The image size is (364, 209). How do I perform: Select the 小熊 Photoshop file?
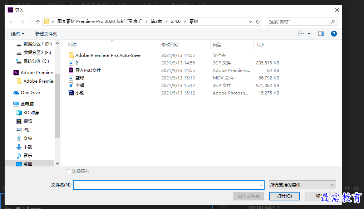coord(80,93)
